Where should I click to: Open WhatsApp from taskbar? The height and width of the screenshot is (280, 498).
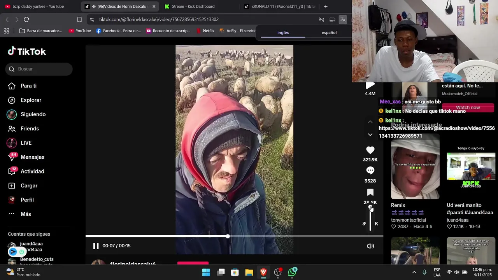[x=292, y=272]
